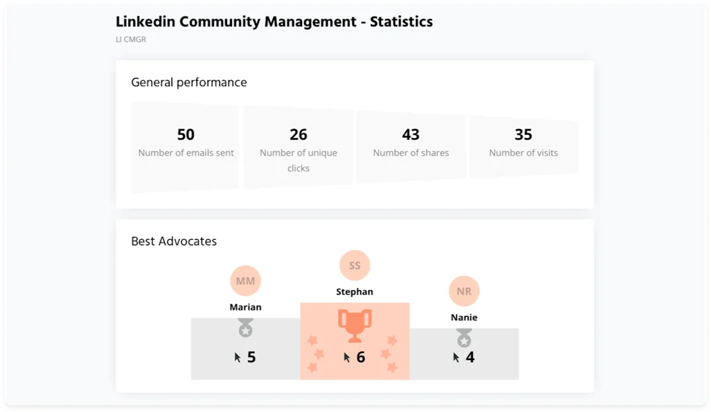Click the Number of shares card
The width and height of the screenshot is (711, 412).
[411, 145]
